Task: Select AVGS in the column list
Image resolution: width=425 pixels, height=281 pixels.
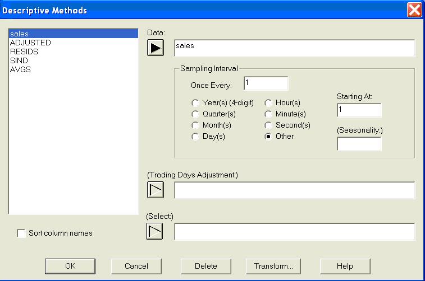Action: click(x=74, y=69)
